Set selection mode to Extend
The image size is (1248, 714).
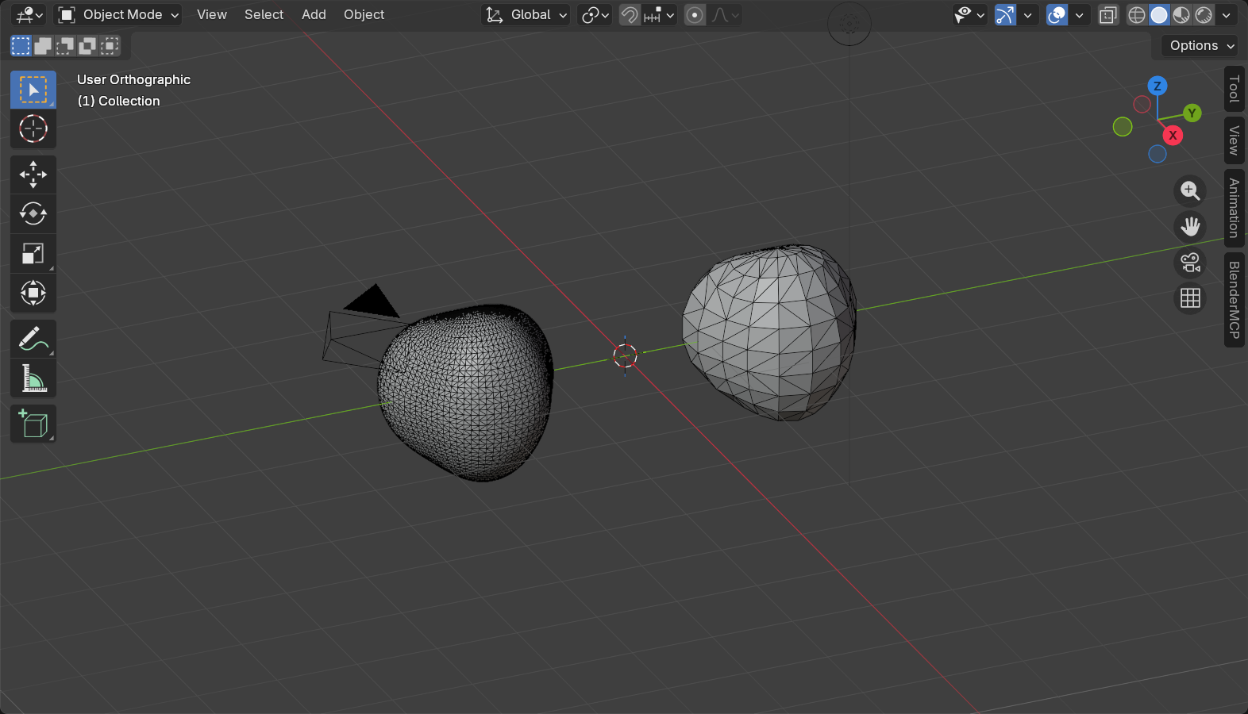(43, 46)
